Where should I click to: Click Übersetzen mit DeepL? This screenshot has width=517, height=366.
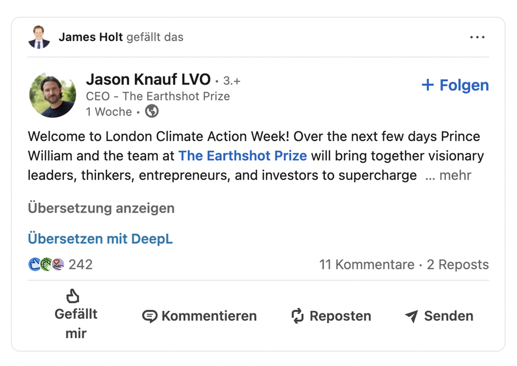(100, 238)
